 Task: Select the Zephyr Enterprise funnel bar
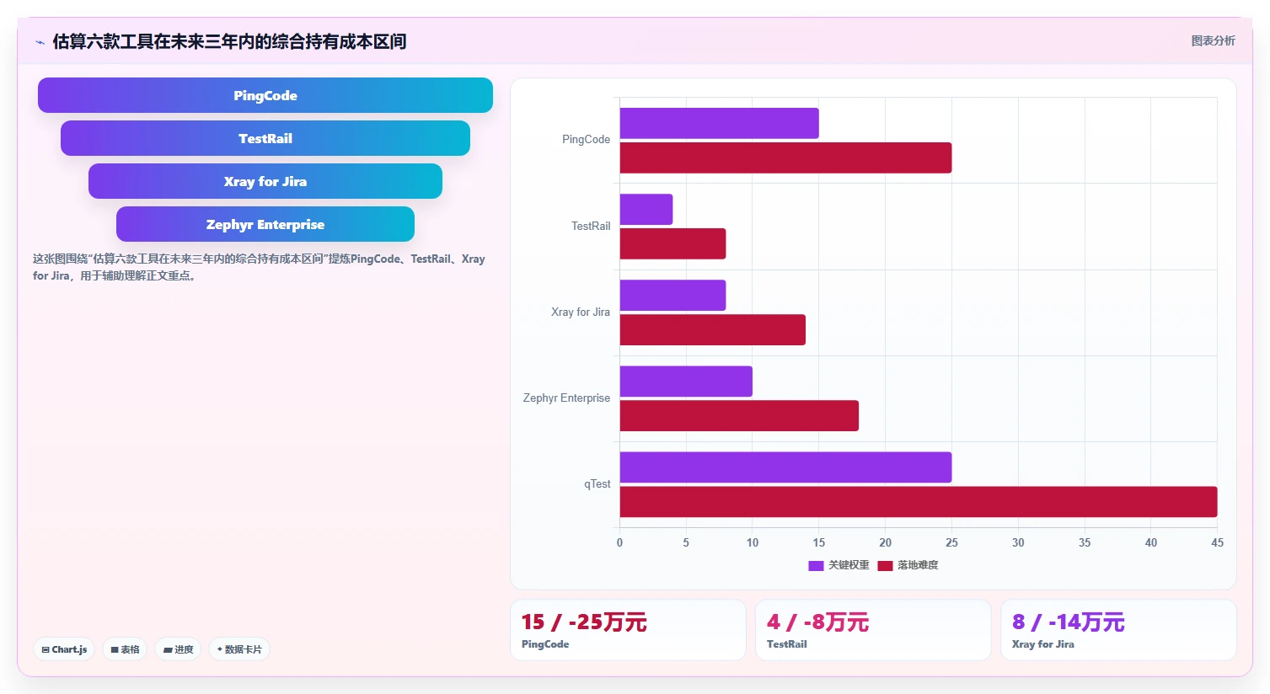[265, 224]
